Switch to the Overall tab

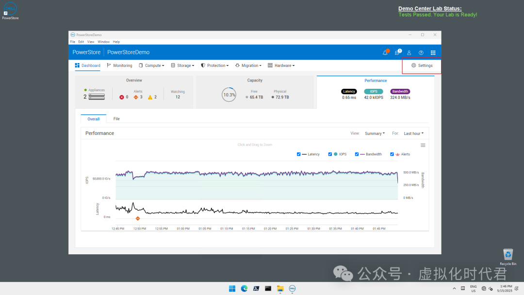94,119
